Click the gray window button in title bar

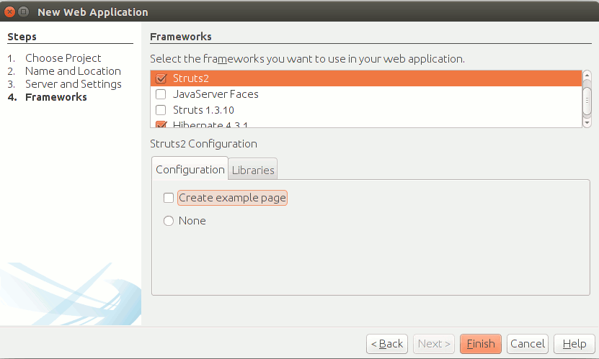point(24,12)
